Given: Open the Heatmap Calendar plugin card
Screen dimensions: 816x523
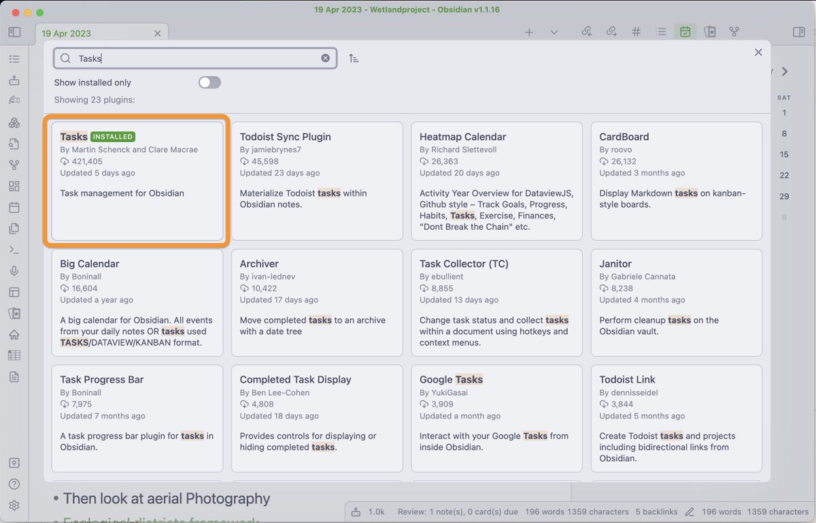Looking at the screenshot, I should click(x=496, y=181).
